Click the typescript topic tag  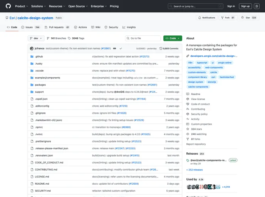(202, 63)
